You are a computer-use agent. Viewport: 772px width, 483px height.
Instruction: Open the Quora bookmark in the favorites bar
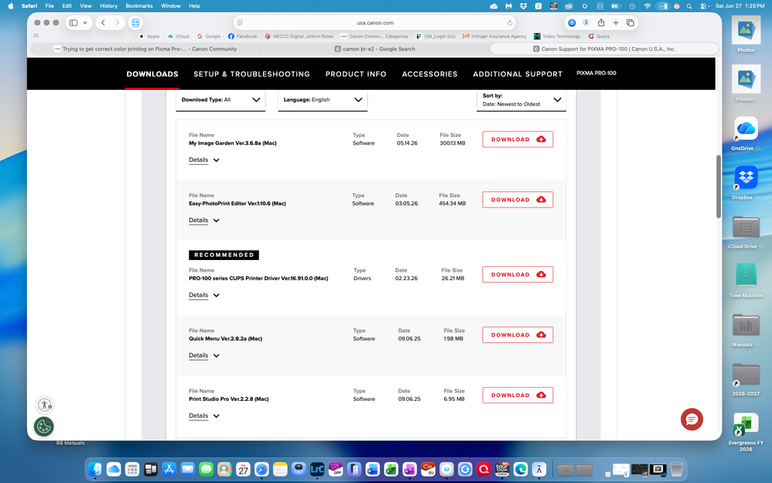pos(599,36)
